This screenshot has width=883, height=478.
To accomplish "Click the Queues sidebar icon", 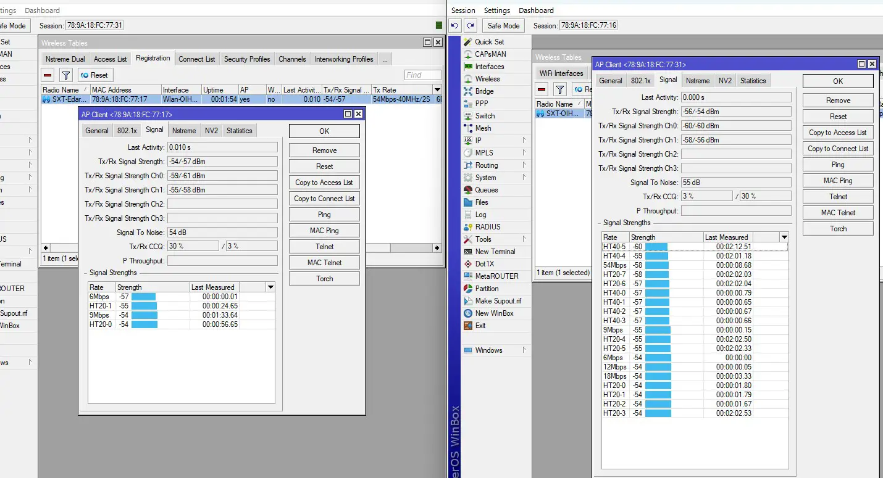I will 469,190.
